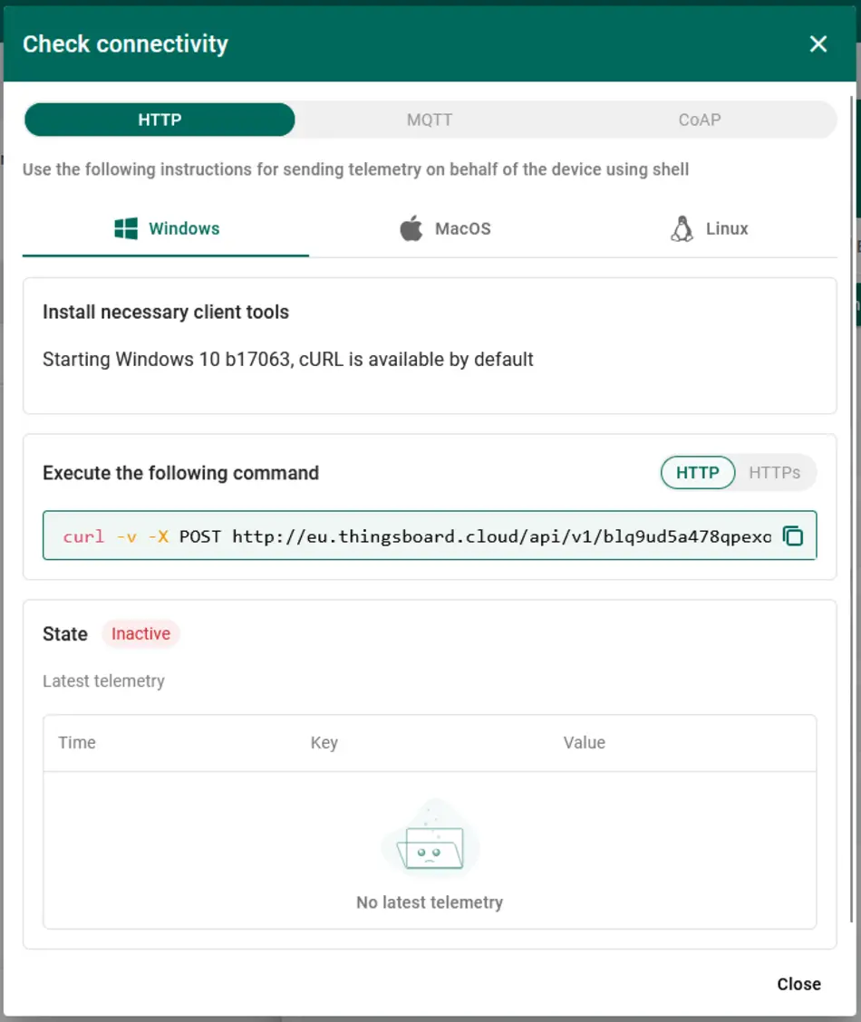
Task: Select the small HTTP option beside HTTPs
Action: (698, 472)
